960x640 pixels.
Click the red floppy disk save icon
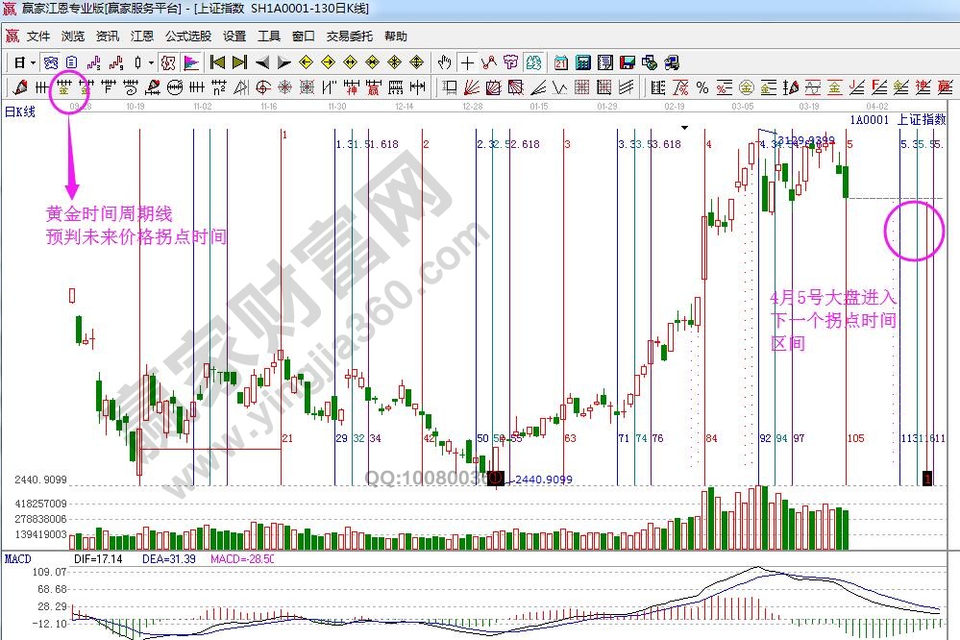[628, 62]
